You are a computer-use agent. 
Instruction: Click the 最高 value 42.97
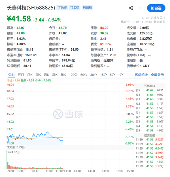tap(21, 28)
